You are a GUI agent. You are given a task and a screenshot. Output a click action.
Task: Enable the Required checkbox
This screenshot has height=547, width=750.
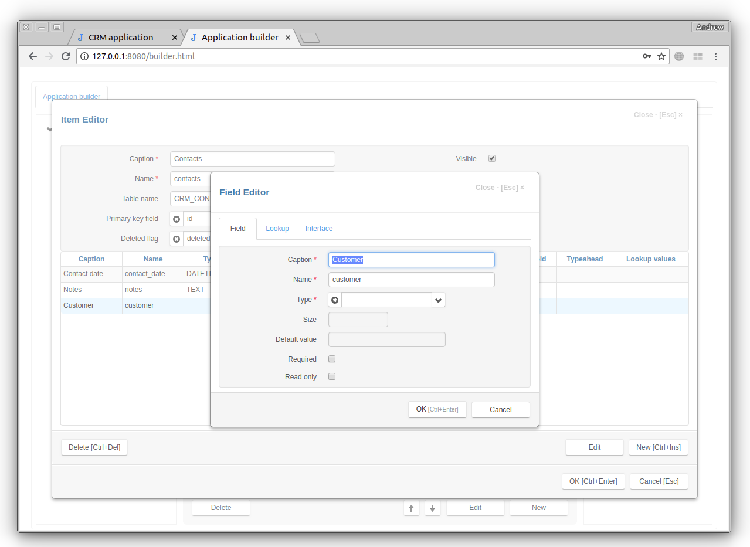(x=332, y=359)
